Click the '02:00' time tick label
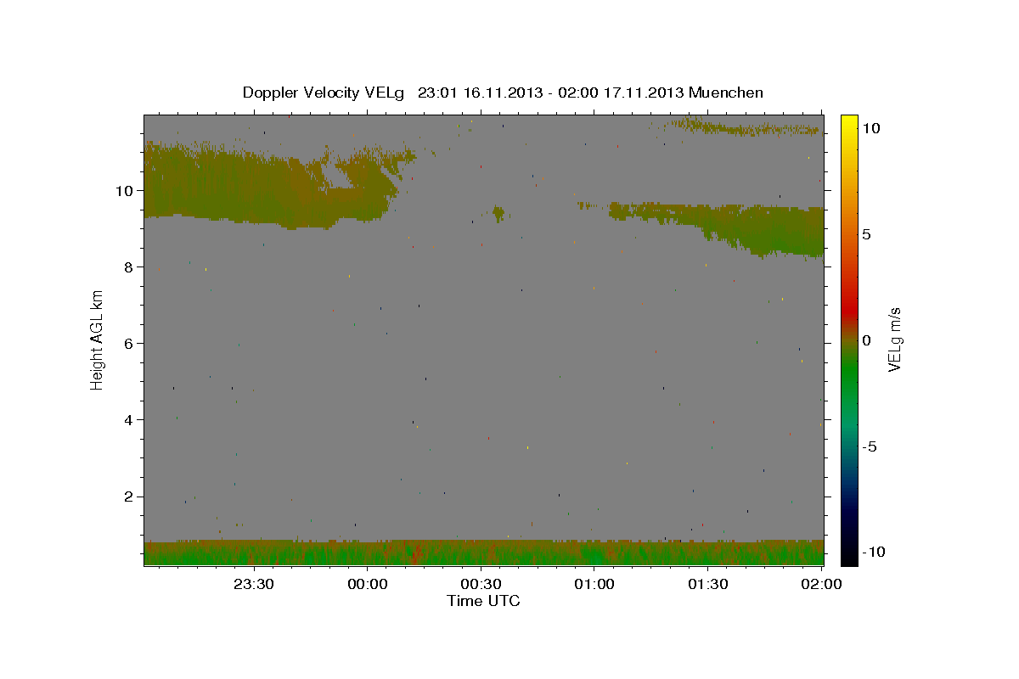The image size is (1019, 679). click(821, 584)
